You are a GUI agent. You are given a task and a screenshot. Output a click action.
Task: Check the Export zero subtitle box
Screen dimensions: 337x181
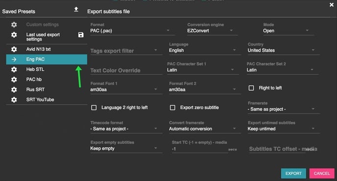pos(172,108)
